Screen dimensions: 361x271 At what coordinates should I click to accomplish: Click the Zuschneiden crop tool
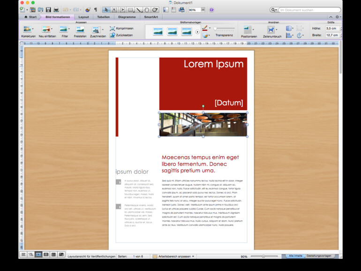click(97, 30)
